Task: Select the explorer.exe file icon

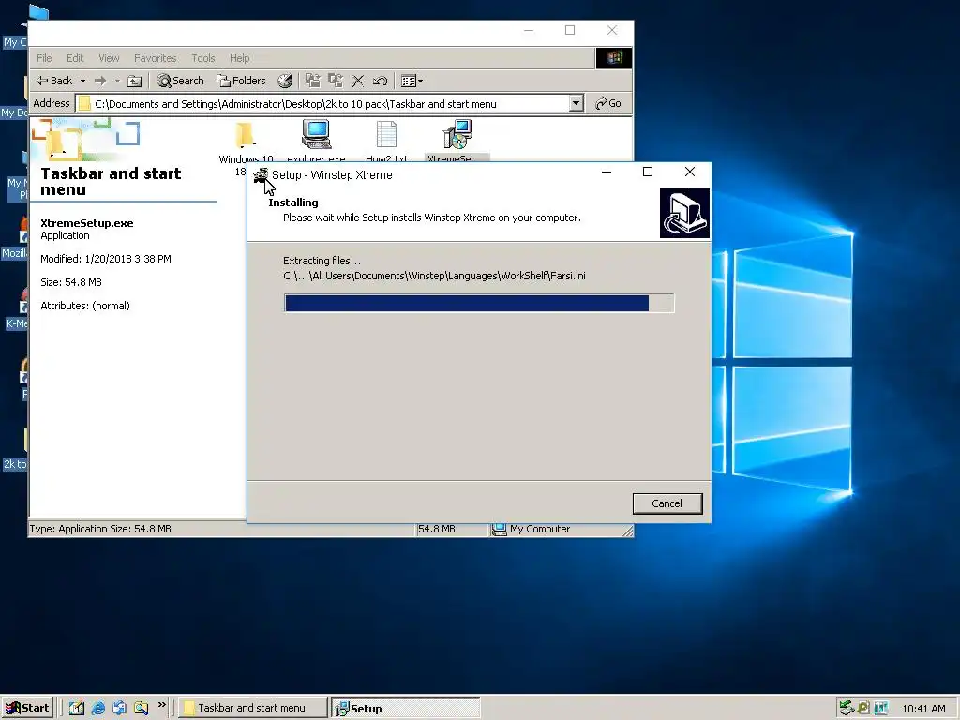Action: pos(317,134)
